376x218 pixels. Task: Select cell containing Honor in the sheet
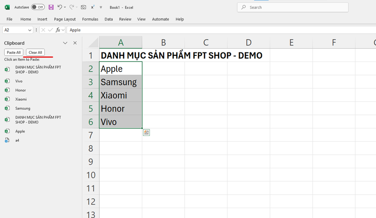coord(121,109)
